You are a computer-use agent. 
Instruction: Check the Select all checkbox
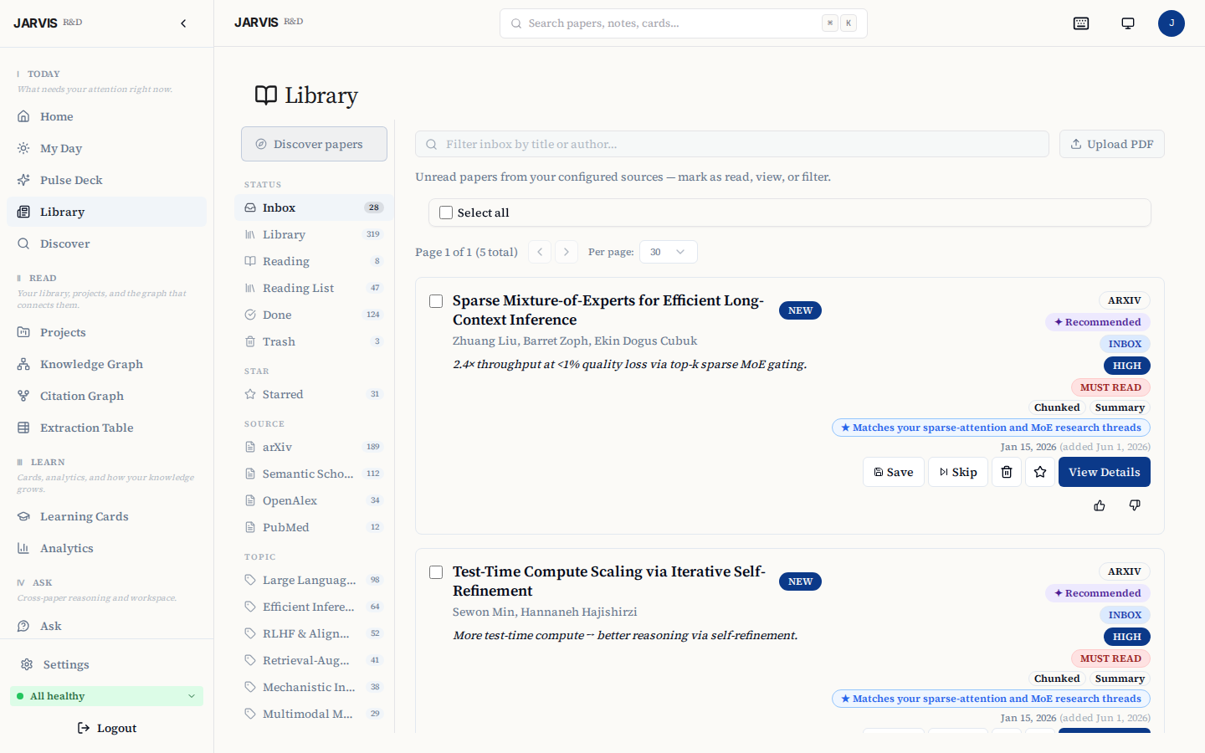click(x=446, y=213)
